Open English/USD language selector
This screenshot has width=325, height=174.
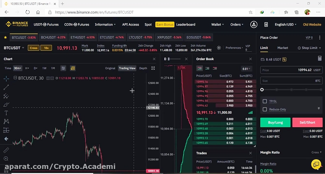pyautogui.click(x=285, y=24)
